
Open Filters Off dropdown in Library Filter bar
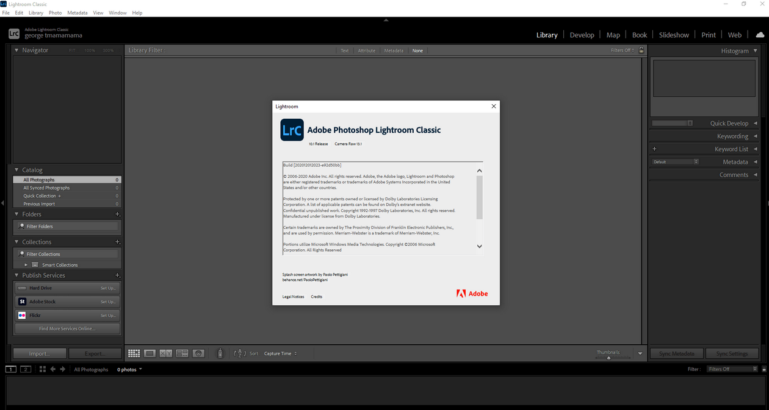(623, 51)
